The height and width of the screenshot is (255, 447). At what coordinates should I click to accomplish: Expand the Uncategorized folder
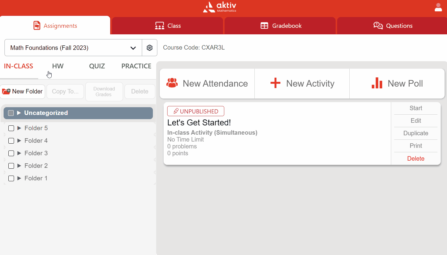(x=19, y=113)
